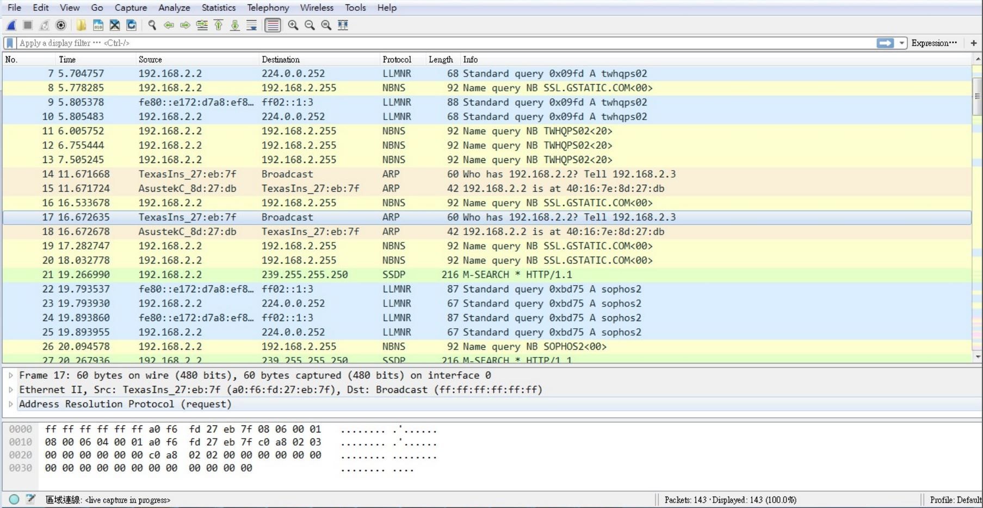Click the Expression button
The width and height of the screenshot is (983, 508).
(x=934, y=43)
